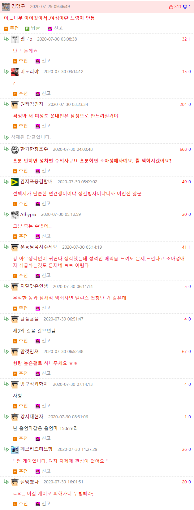Click username 지랄맞은인생

pos(34,286)
